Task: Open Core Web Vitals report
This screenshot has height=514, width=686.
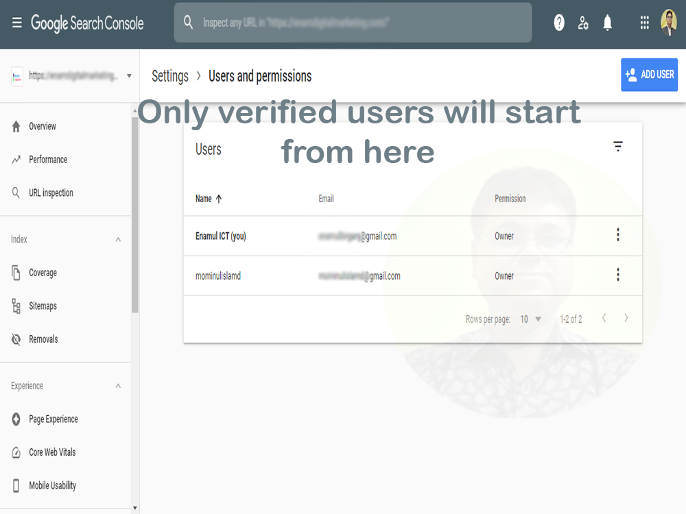Action: click(52, 452)
